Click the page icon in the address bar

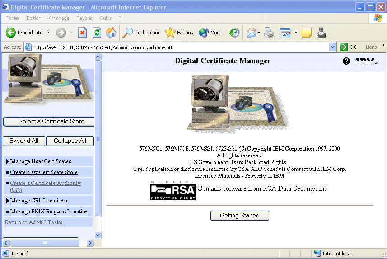click(x=28, y=47)
